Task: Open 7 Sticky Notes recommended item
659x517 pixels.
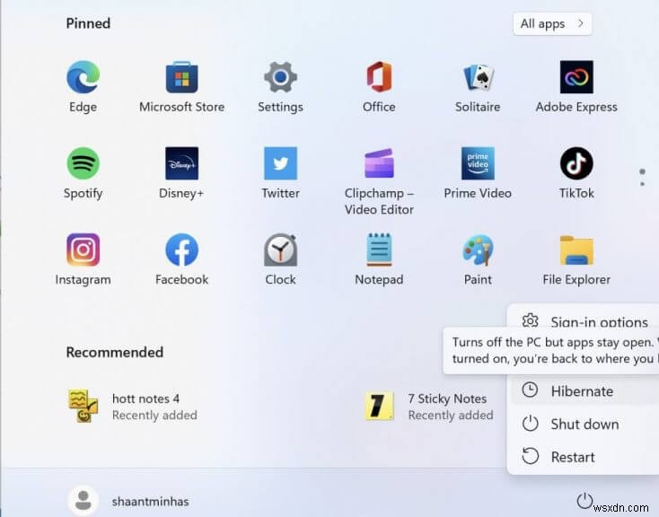Action: [428, 406]
